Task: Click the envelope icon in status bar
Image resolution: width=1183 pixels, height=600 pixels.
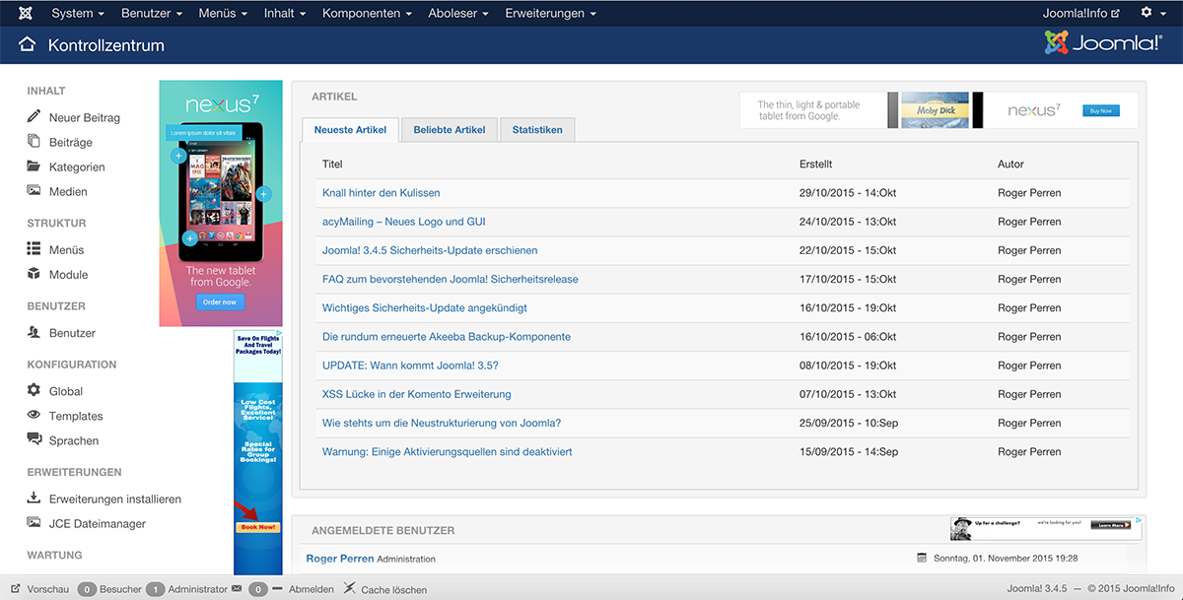Action: pos(236,589)
